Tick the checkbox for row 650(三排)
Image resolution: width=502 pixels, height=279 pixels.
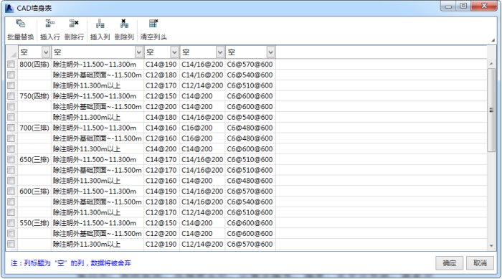[x=11, y=159]
